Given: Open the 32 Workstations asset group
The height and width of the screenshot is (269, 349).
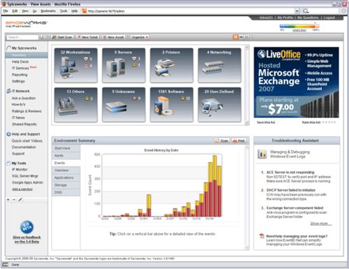Looking at the screenshot, I should click(x=76, y=65).
